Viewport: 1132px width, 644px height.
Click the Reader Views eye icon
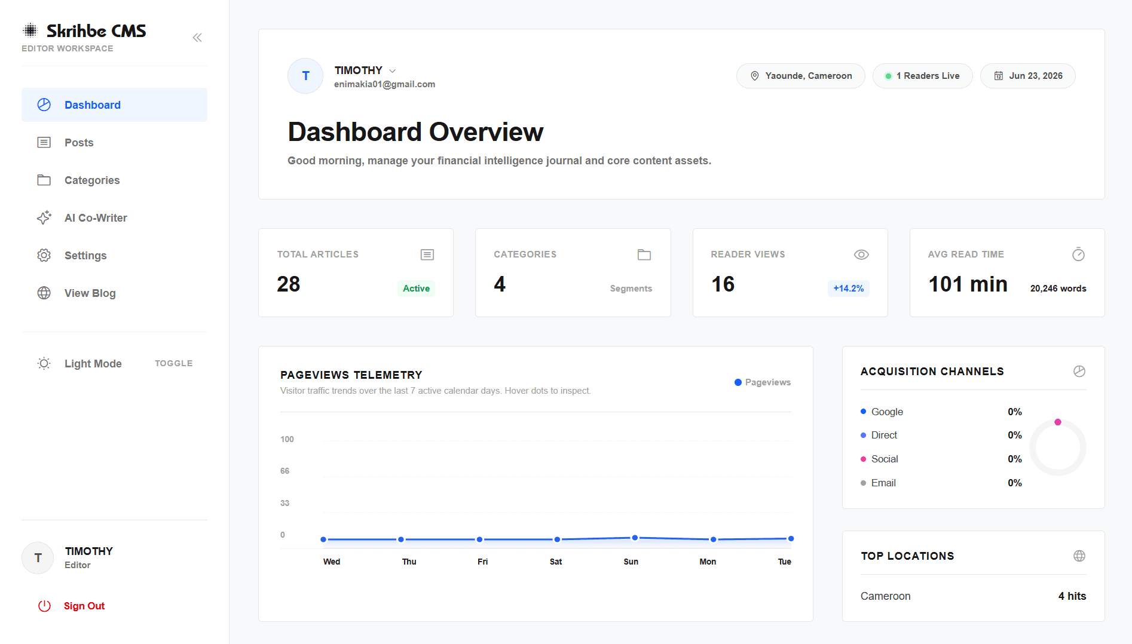861,255
